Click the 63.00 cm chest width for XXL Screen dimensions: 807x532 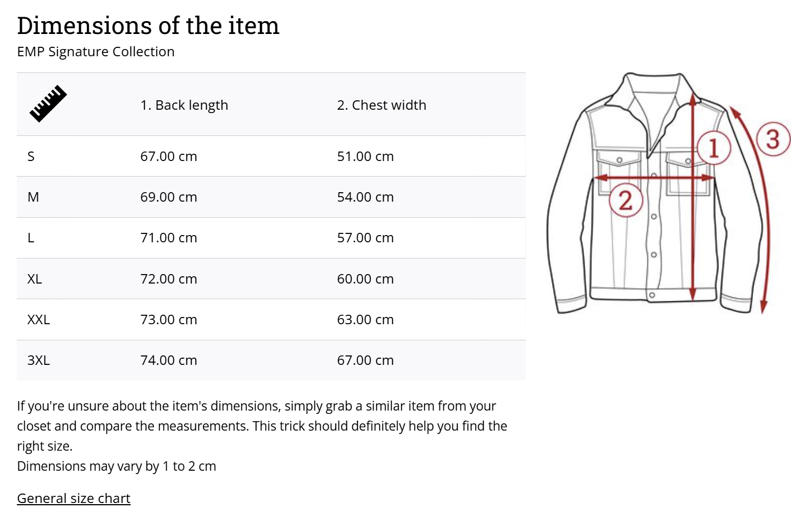click(365, 320)
